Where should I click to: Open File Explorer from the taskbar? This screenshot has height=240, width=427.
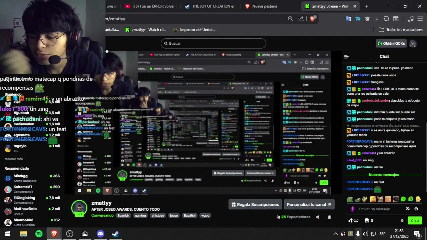(23, 234)
